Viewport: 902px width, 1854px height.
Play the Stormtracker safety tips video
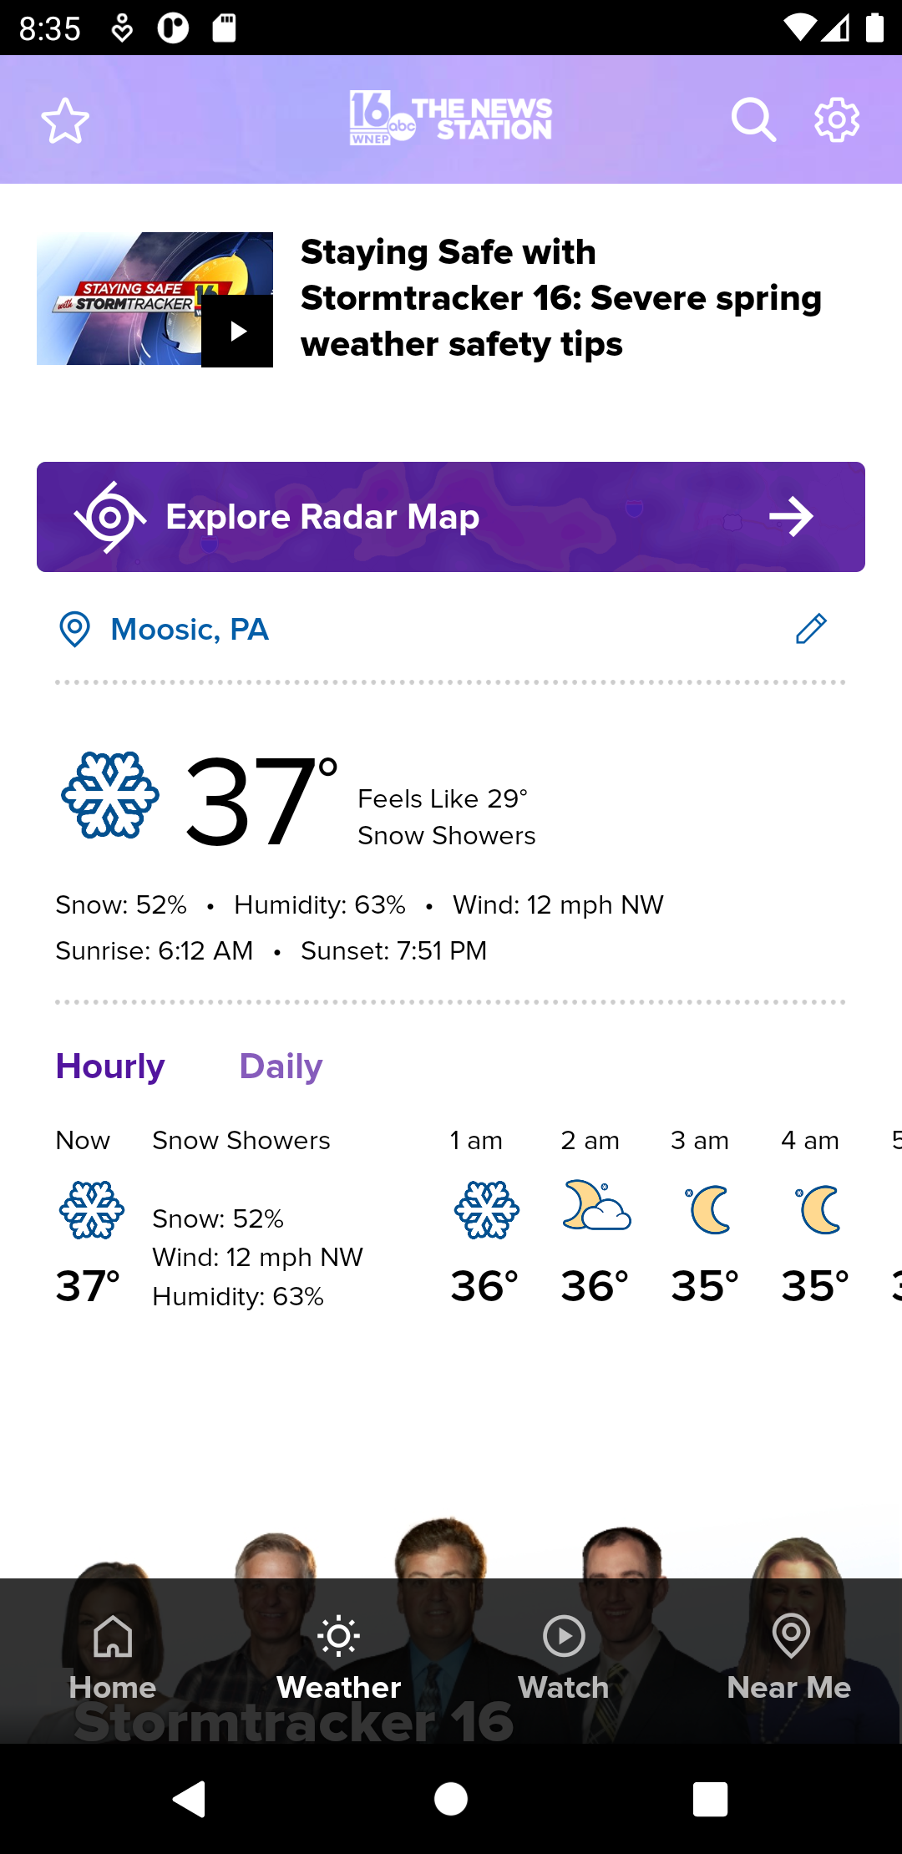pyautogui.click(x=237, y=332)
